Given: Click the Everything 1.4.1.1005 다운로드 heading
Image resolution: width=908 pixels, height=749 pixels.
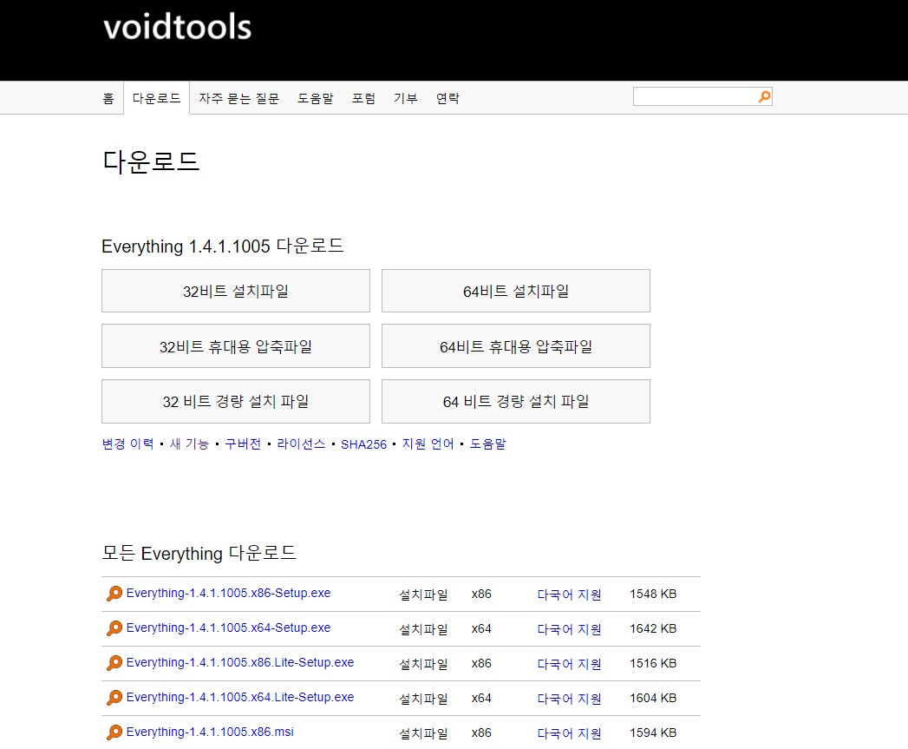Looking at the screenshot, I should click(x=223, y=246).
